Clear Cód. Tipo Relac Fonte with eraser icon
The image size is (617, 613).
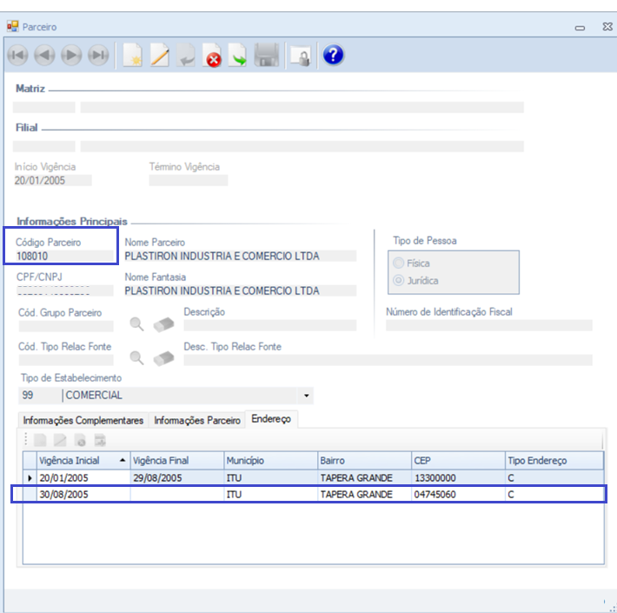point(163,358)
